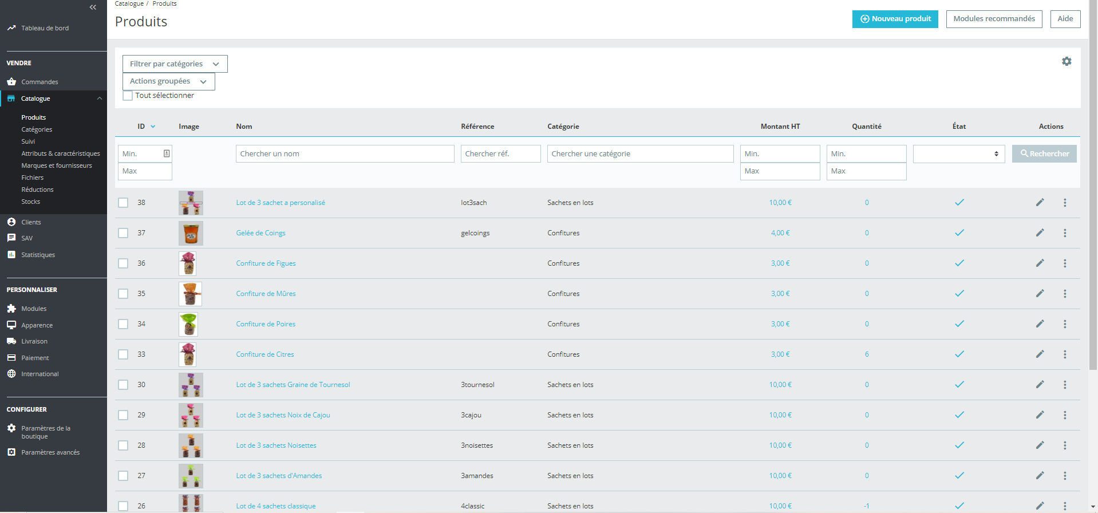Viewport: 1098px width, 513px height.
Task: Open the État filter select box
Action: (959, 154)
